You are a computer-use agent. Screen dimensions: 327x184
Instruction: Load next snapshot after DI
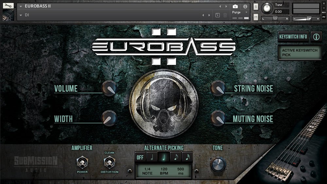(209, 15)
